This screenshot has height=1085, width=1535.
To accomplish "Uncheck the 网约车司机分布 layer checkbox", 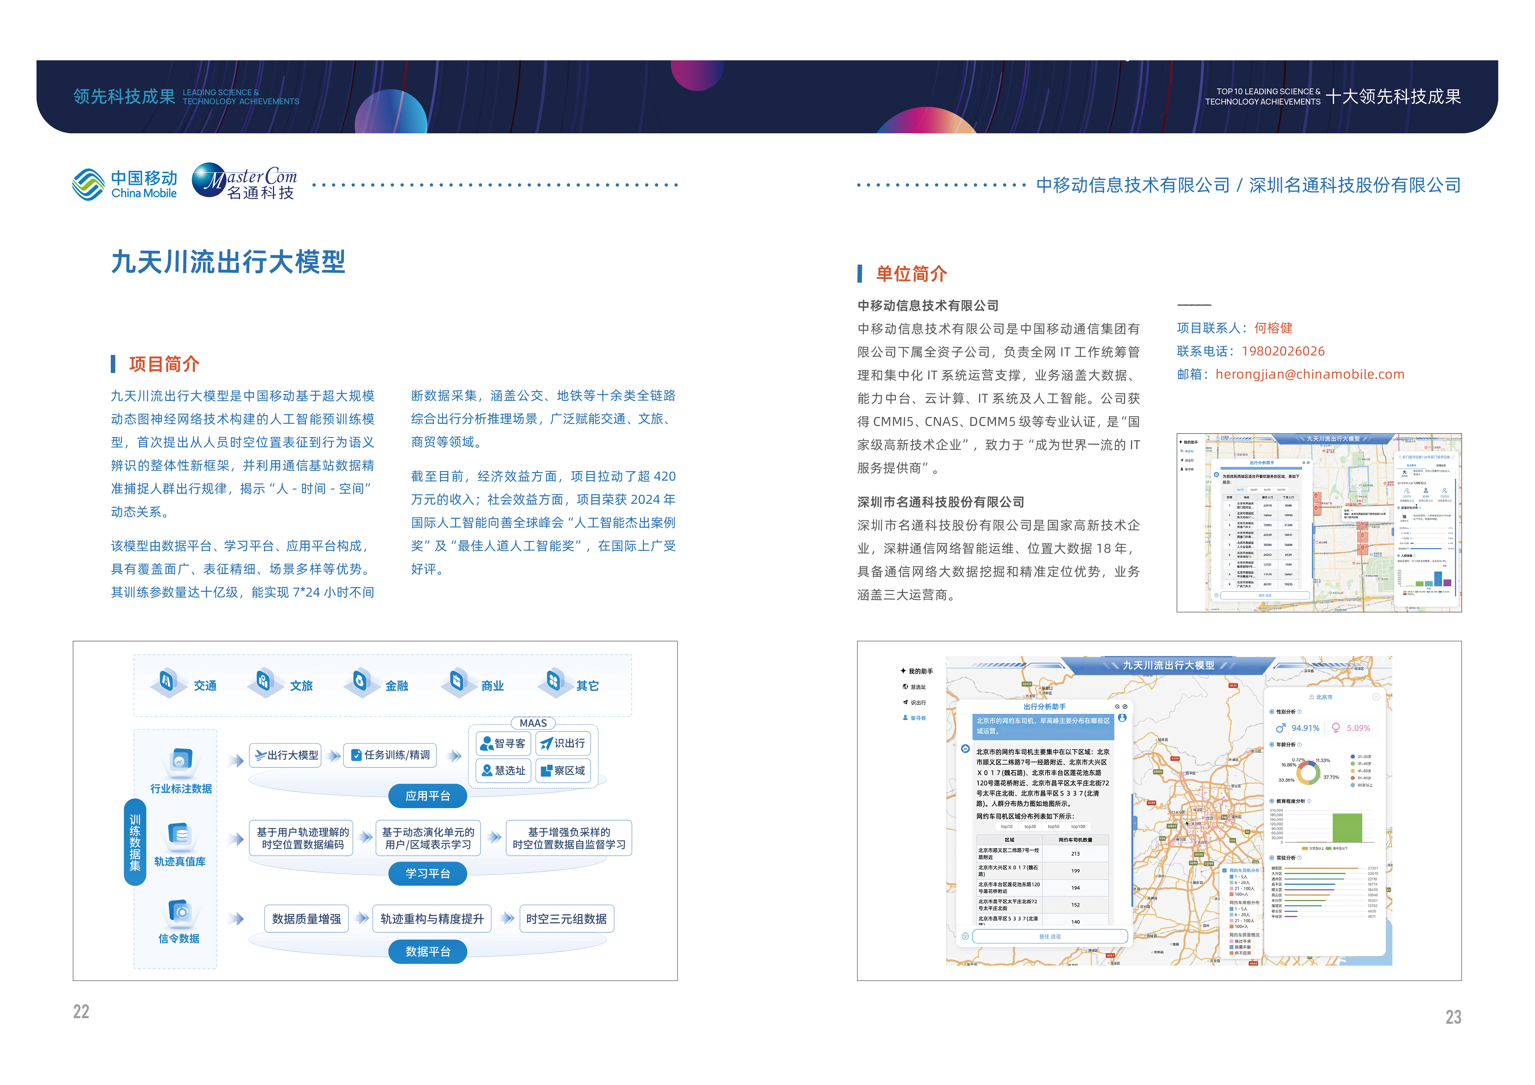I will (1225, 871).
